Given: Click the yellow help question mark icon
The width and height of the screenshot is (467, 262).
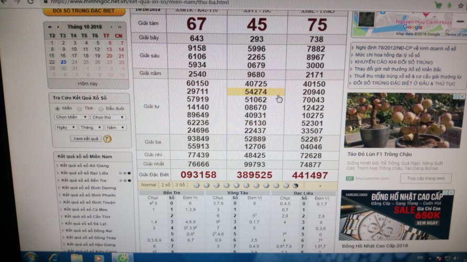Looking at the screenshot, I should click(x=107, y=139).
